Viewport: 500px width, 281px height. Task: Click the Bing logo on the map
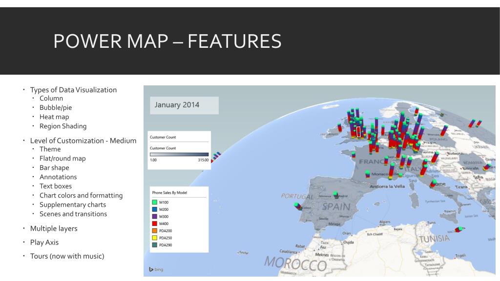pyautogui.click(x=156, y=269)
